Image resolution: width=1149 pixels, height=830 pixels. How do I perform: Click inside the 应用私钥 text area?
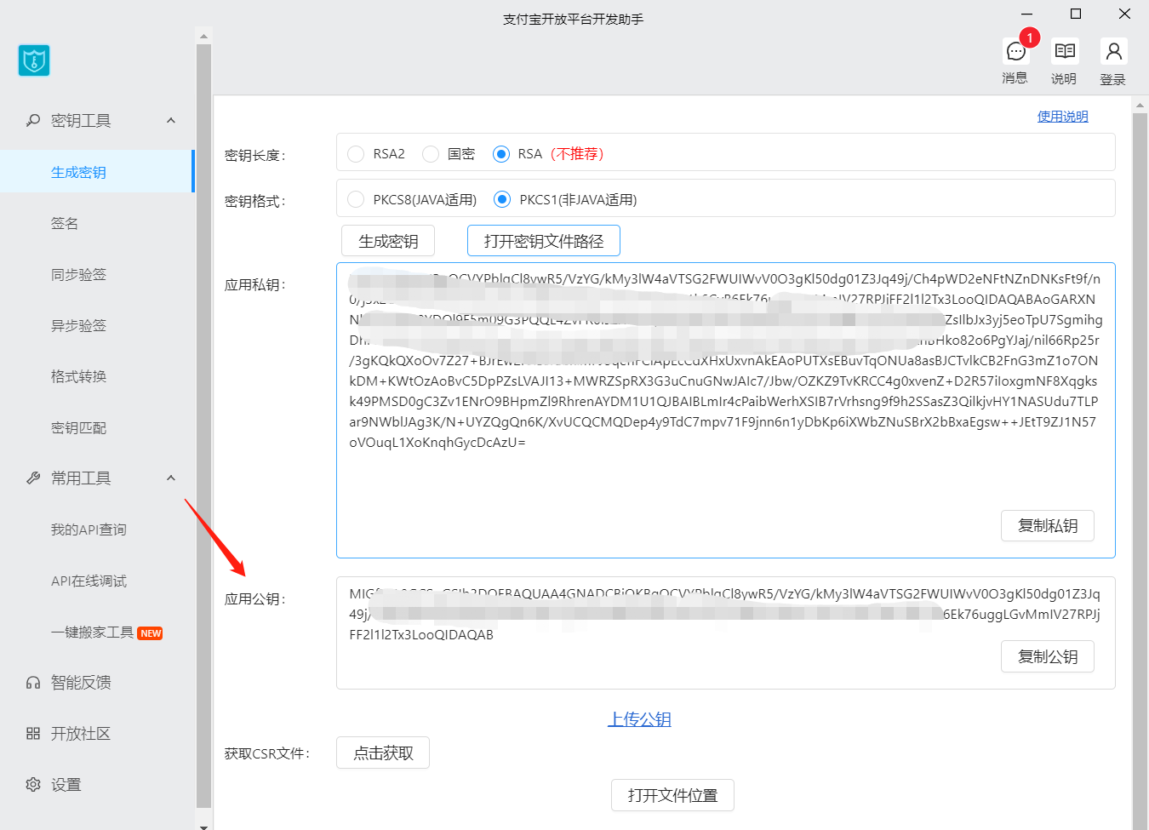(x=726, y=410)
